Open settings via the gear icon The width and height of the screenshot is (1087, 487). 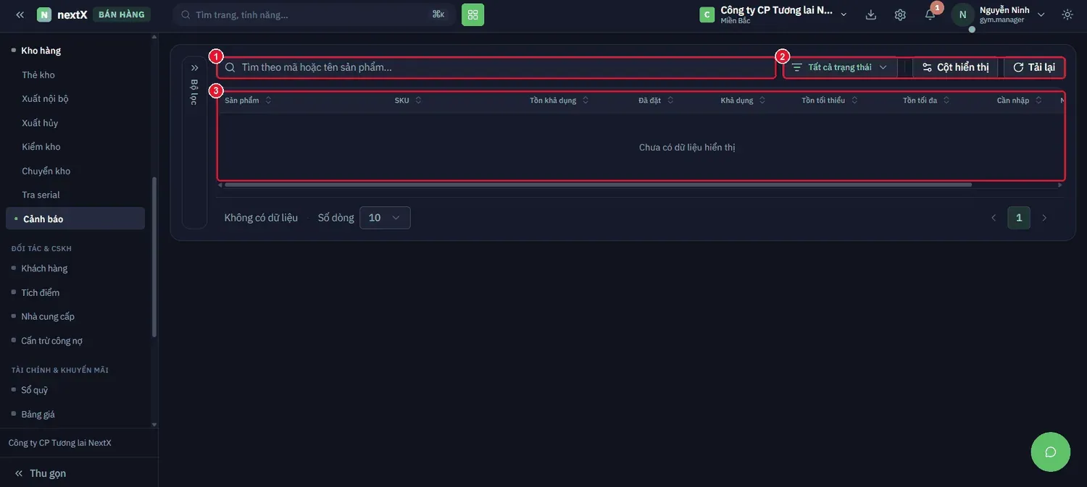point(900,14)
